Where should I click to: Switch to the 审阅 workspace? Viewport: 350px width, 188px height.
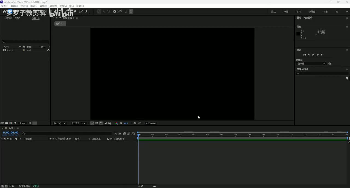pos(286,12)
